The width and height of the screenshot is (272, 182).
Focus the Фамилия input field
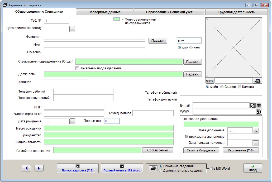[x=94, y=37]
